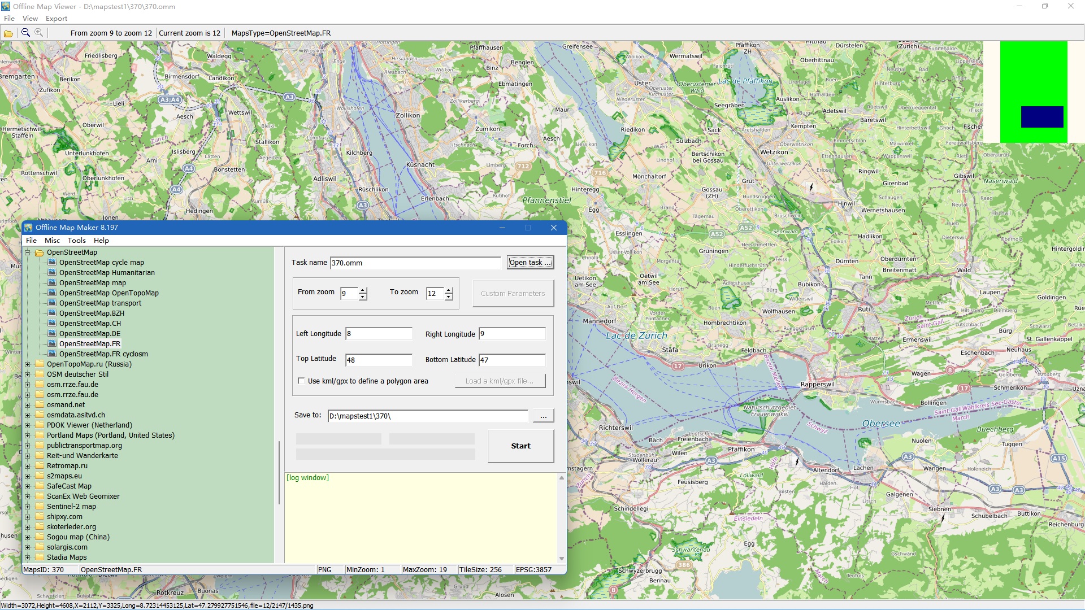Click the Top Latitude field
The width and height of the screenshot is (1085, 610).
(379, 360)
